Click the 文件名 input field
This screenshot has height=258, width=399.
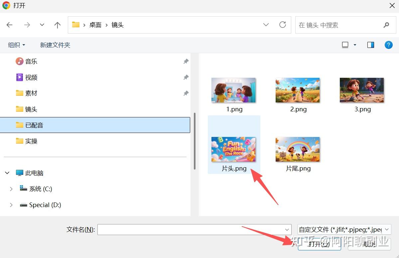pyautogui.click(x=190, y=229)
